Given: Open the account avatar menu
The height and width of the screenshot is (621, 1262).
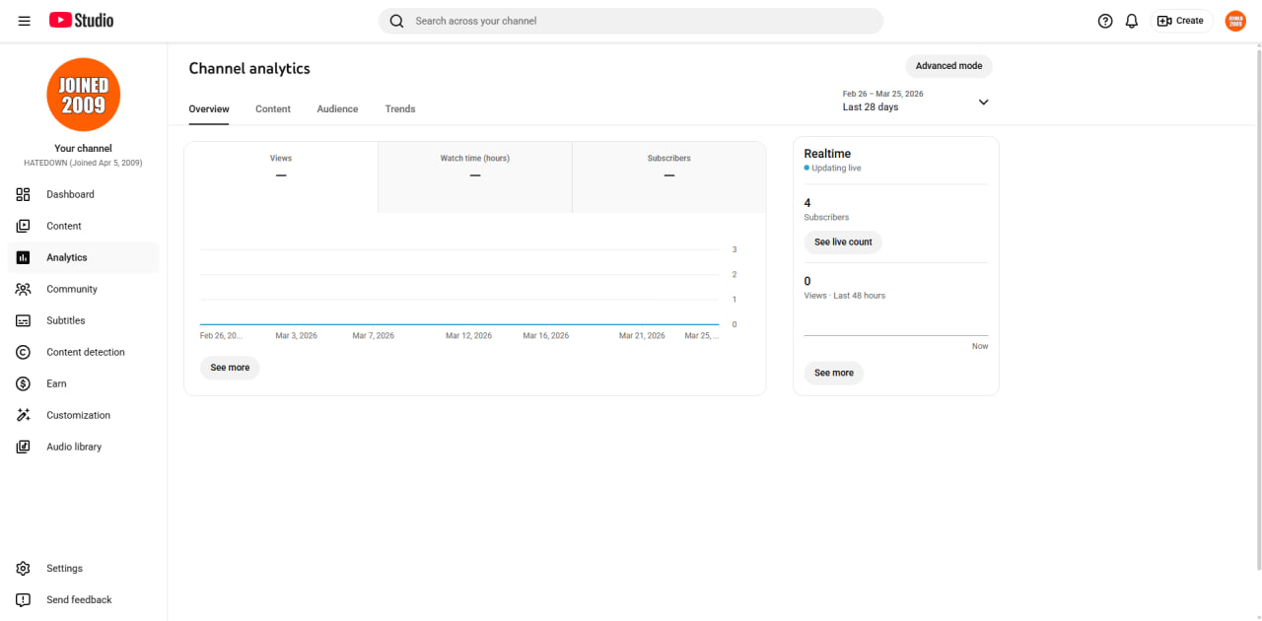Looking at the screenshot, I should 1235,21.
